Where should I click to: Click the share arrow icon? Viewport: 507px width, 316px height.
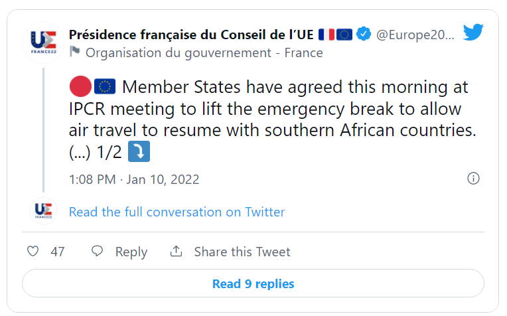[x=176, y=252]
